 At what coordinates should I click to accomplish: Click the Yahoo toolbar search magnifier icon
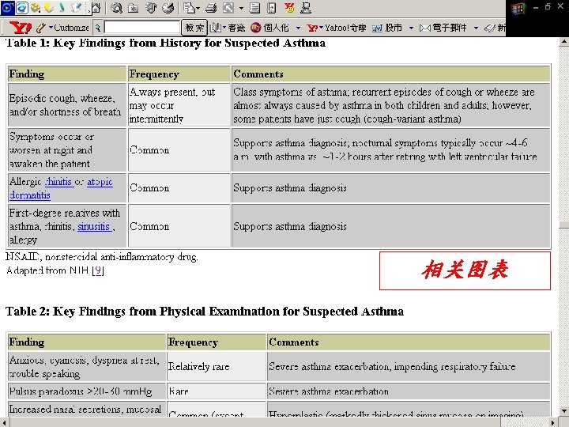(97, 28)
